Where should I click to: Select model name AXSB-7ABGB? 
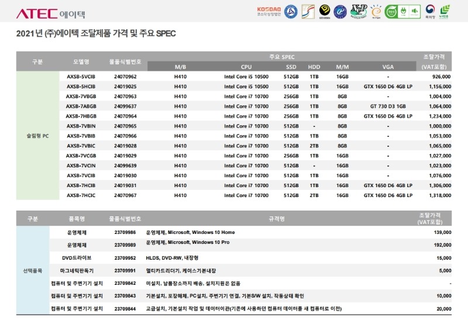point(81,106)
